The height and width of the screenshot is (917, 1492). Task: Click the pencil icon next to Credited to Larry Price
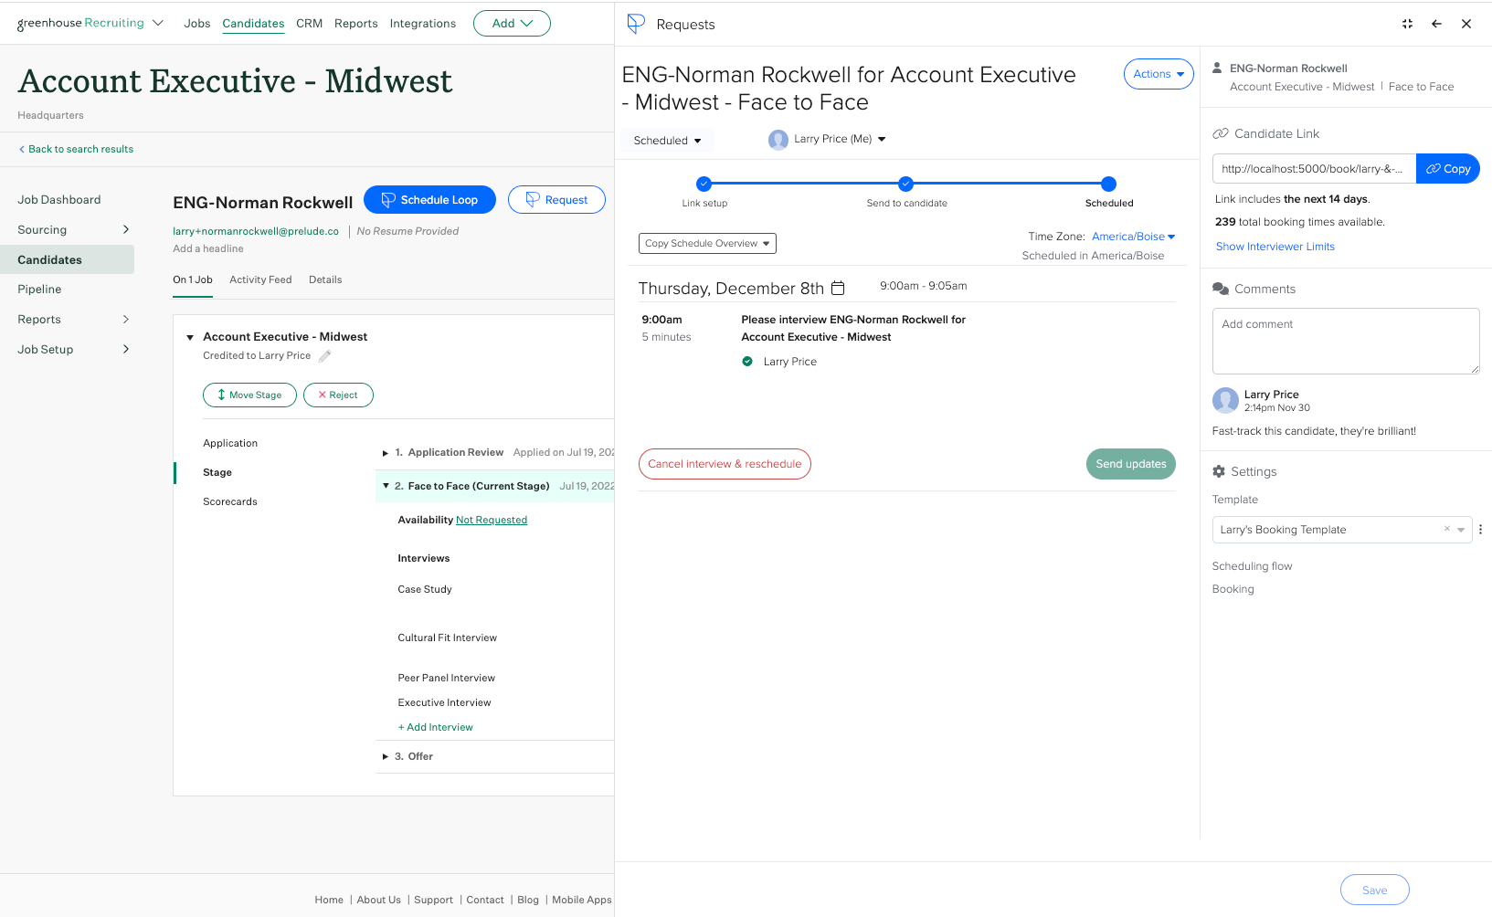[324, 356]
